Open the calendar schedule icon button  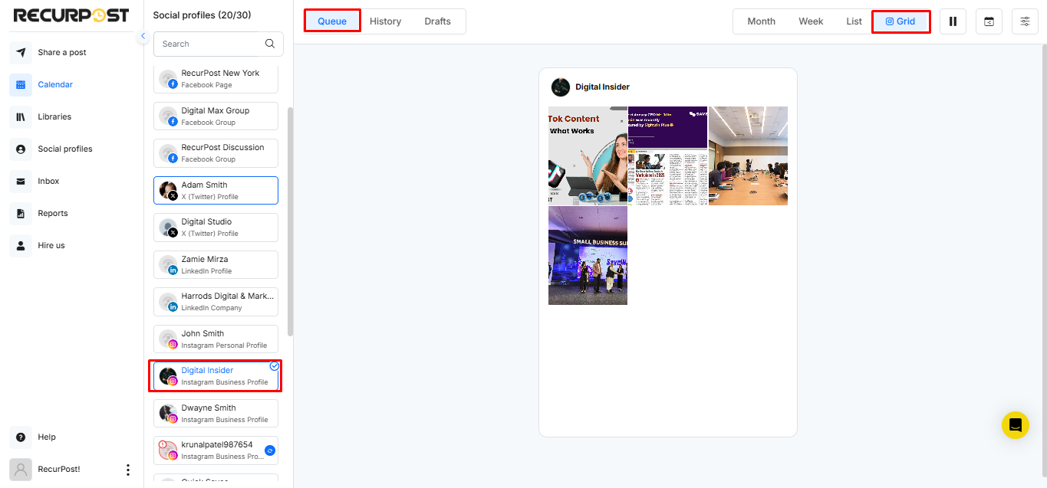[989, 21]
